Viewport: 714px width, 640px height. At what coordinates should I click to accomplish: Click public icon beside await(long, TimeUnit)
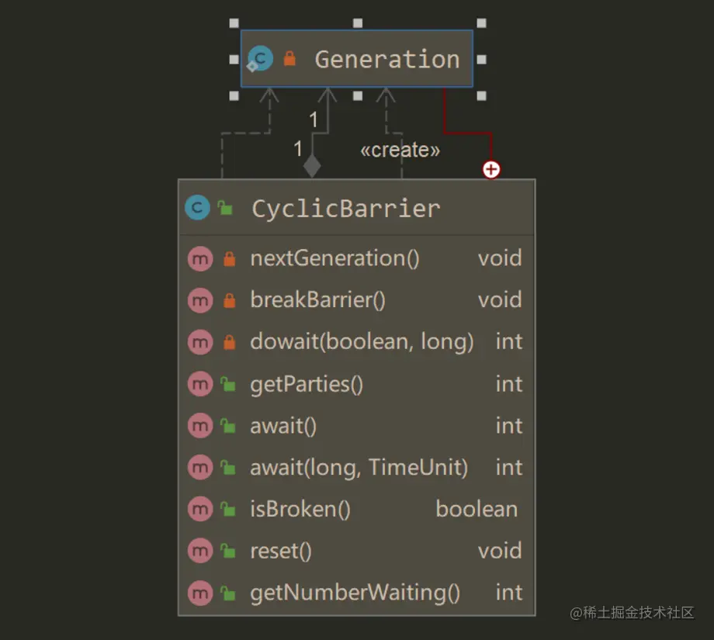[228, 468]
